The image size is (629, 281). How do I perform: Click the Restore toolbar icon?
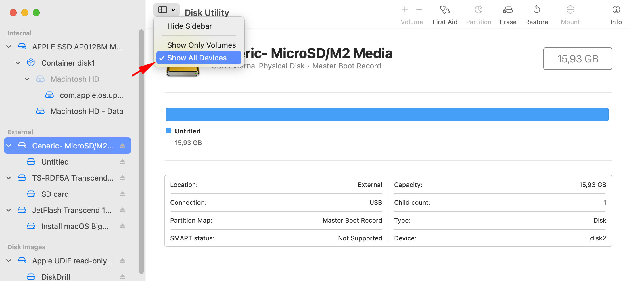536,10
